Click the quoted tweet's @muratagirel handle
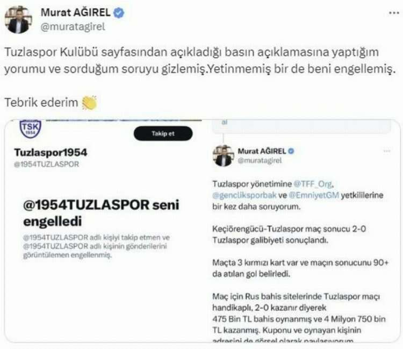The height and width of the screenshot is (349, 403). 260,160
